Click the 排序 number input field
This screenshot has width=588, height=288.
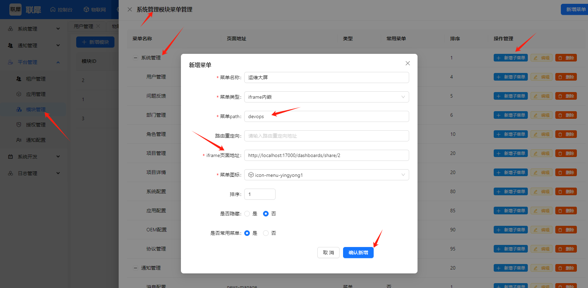pyautogui.click(x=260, y=194)
